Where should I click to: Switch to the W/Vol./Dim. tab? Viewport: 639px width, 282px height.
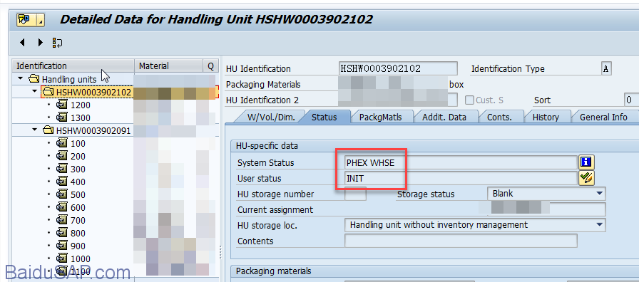coord(270,117)
